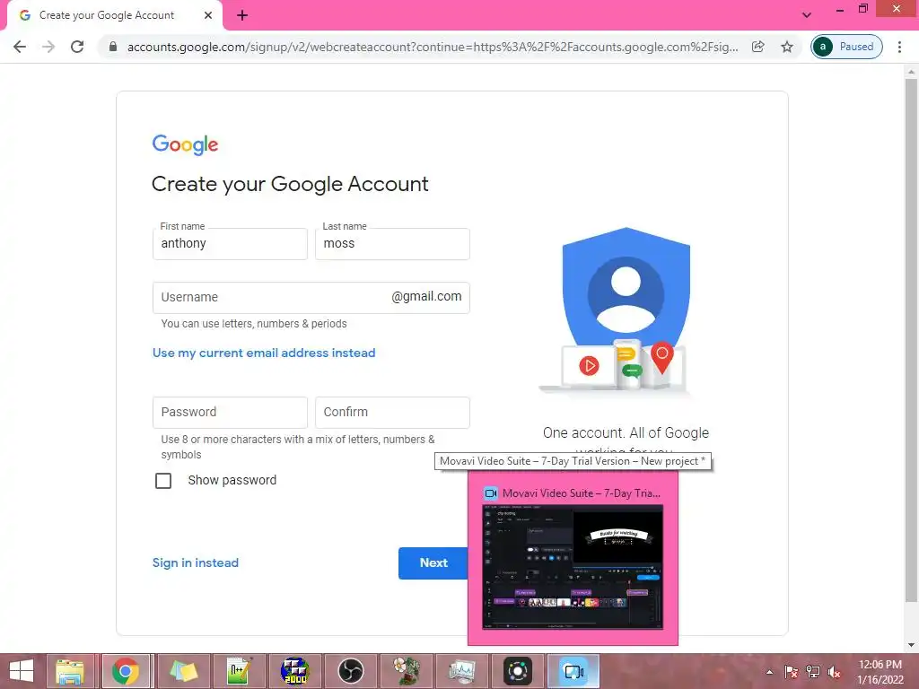919x689 pixels.
Task: Switch to Movavi Video Suite taskbar icon
Action: point(573,671)
